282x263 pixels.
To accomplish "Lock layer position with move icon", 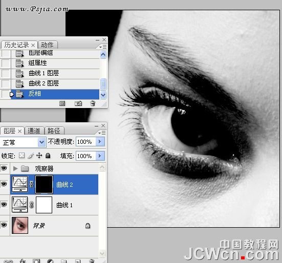I will 39,156.
